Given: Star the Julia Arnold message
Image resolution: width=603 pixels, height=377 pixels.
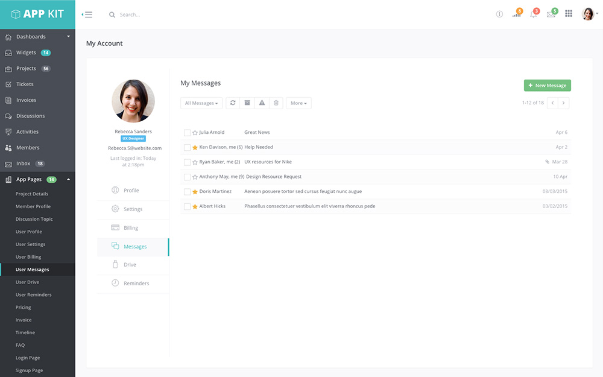Looking at the screenshot, I should pyautogui.click(x=195, y=133).
